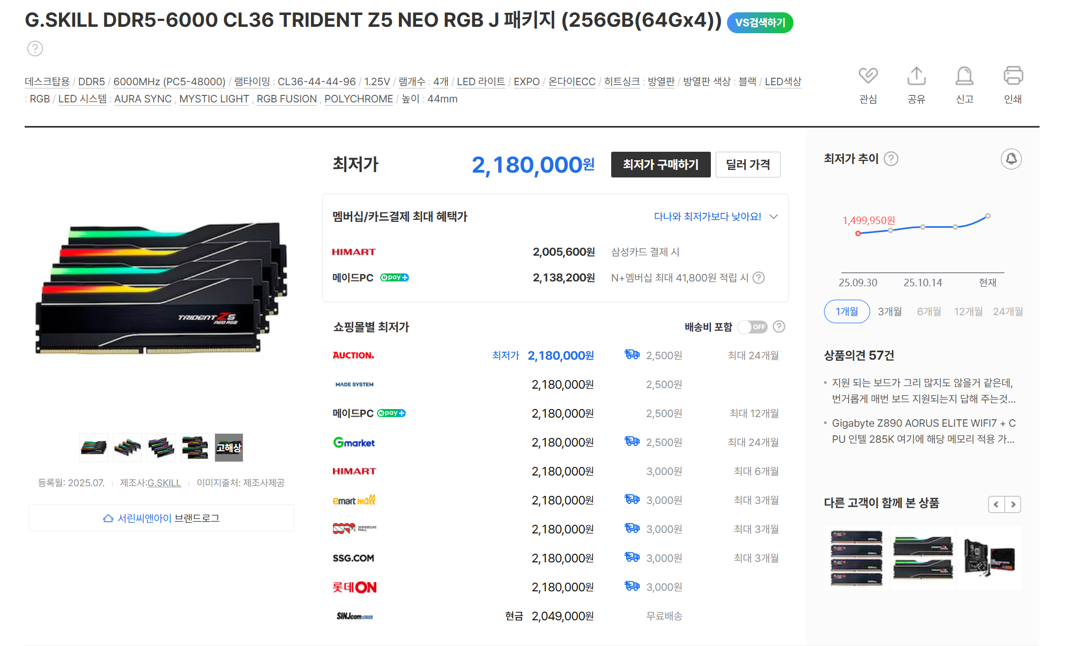Click the price alert bell icon

tap(1011, 159)
